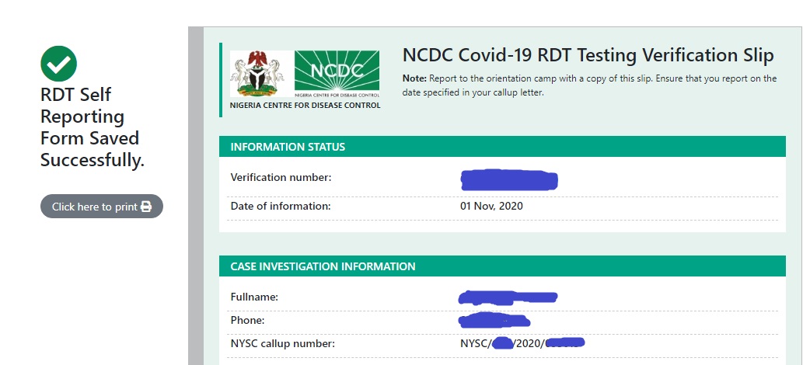Click the 'Fullname:' label
Image resolution: width=803 pixels, height=365 pixels.
point(254,297)
